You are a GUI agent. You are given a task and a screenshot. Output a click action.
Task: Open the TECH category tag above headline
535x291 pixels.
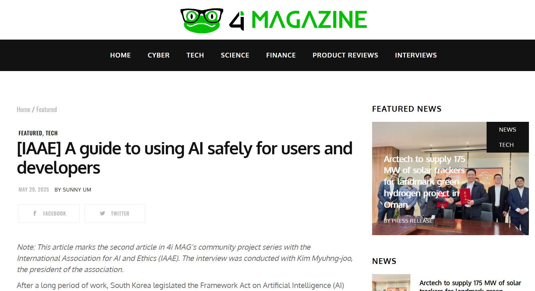[x=51, y=133]
